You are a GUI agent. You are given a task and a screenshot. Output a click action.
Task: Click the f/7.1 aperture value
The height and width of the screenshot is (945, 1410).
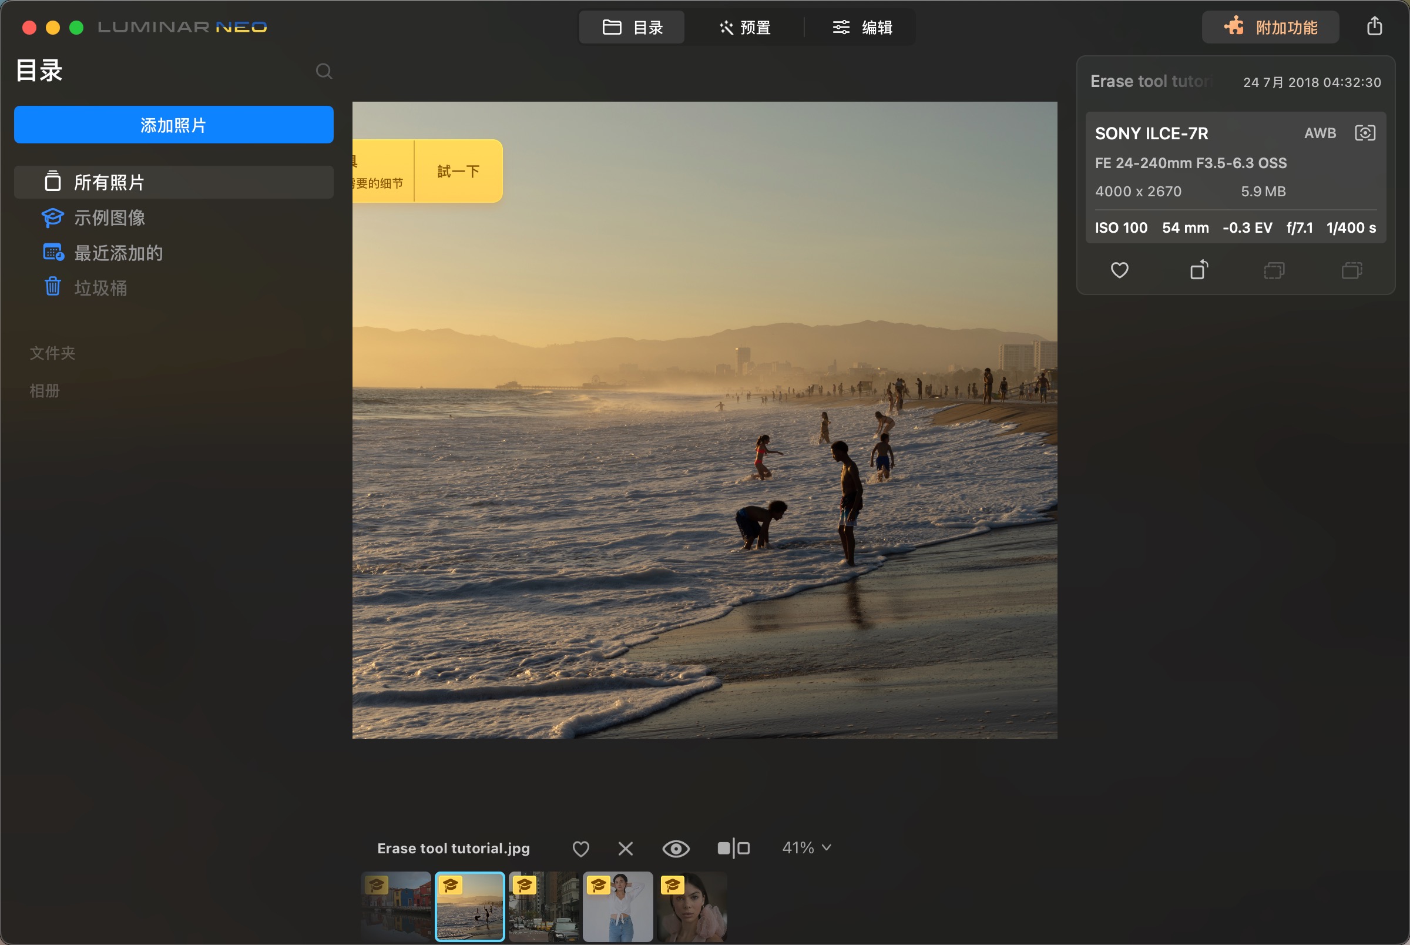[1299, 228]
